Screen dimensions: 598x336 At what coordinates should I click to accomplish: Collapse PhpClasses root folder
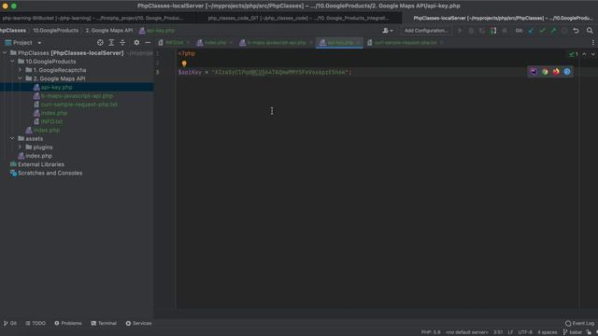point(5,53)
